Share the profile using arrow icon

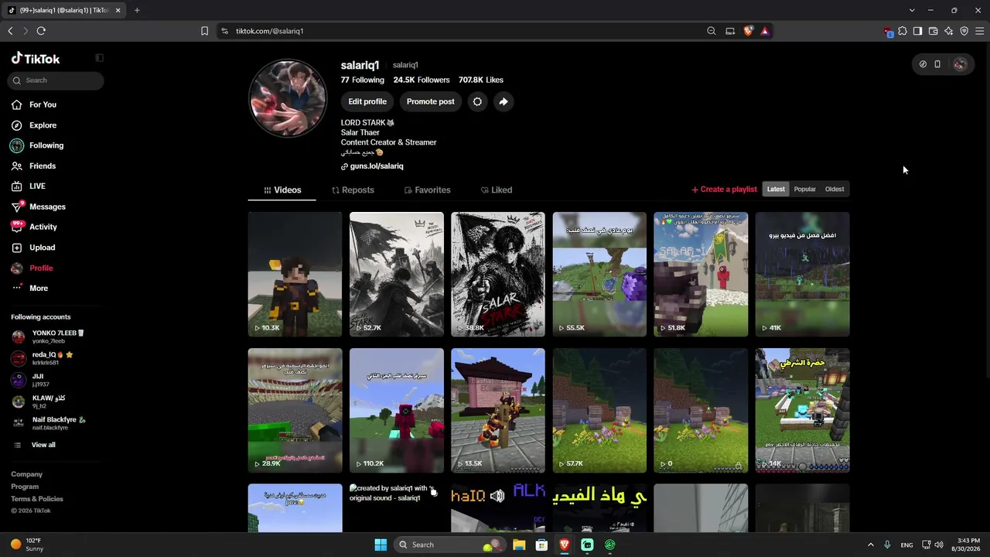click(x=504, y=101)
